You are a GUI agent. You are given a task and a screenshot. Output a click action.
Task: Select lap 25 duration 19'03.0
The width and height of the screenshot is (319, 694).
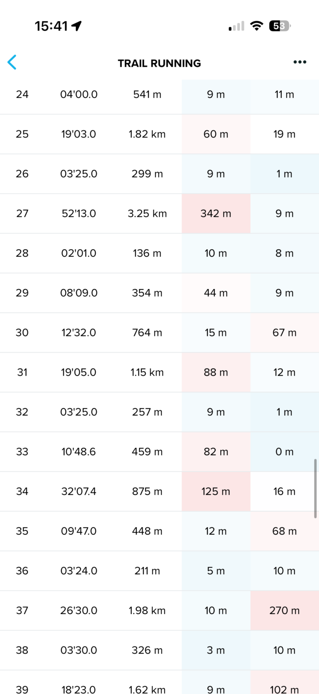click(79, 134)
